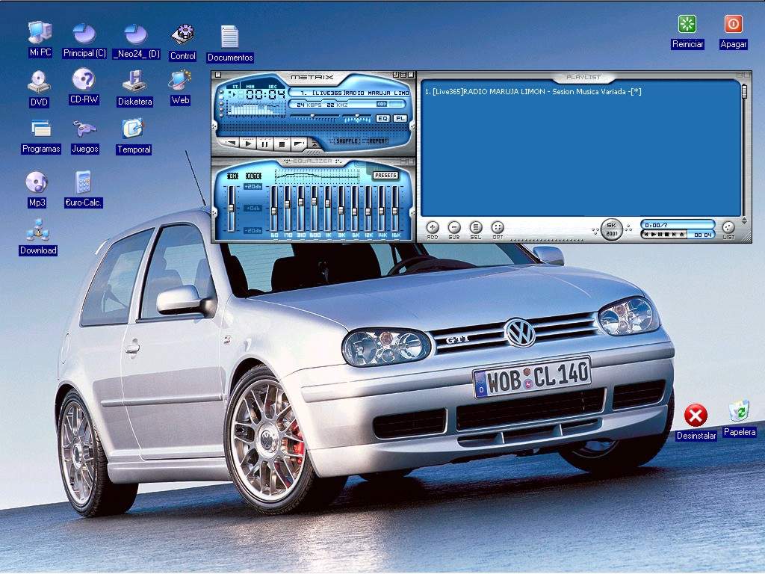
Task: Click the 60 Hz equalizer band slider
Action: coord(274,209)
